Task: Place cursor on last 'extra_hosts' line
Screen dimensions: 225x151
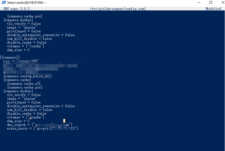Action: pos(42,128)
